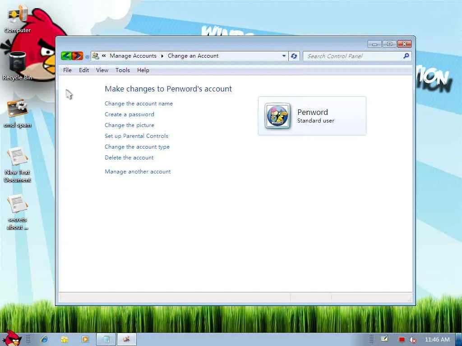This screenshot has width=462, height=346.
Task: Click the orange Forward navigation arrow
Action: pos(78,55)
